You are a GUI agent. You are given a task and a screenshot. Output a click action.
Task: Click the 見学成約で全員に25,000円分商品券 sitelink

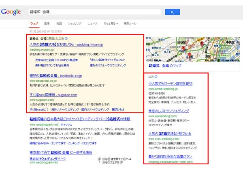56,60
